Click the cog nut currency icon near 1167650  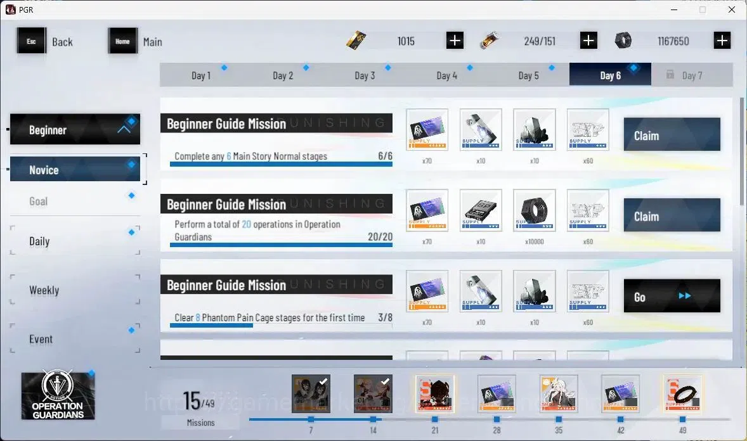click(623, 41)
